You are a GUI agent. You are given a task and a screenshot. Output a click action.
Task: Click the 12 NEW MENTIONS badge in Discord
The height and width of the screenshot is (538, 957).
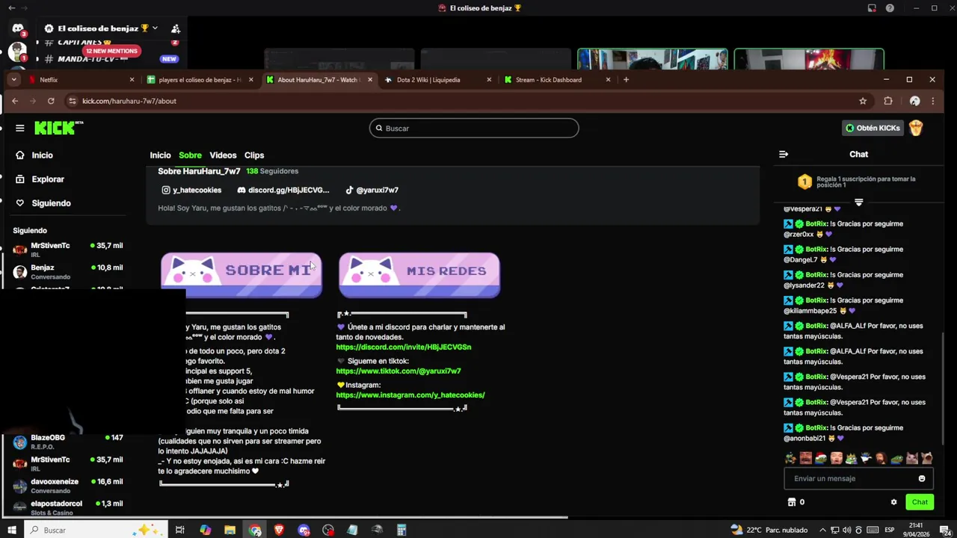click(111, 51)
